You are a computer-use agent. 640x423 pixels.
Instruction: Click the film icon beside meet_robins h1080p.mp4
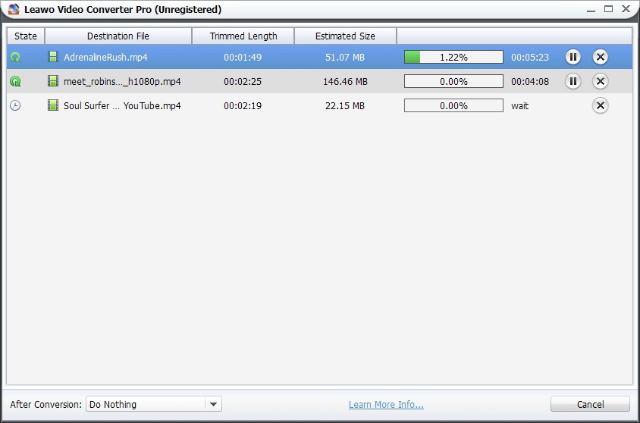pyautogui.click(x=53, y=81)
